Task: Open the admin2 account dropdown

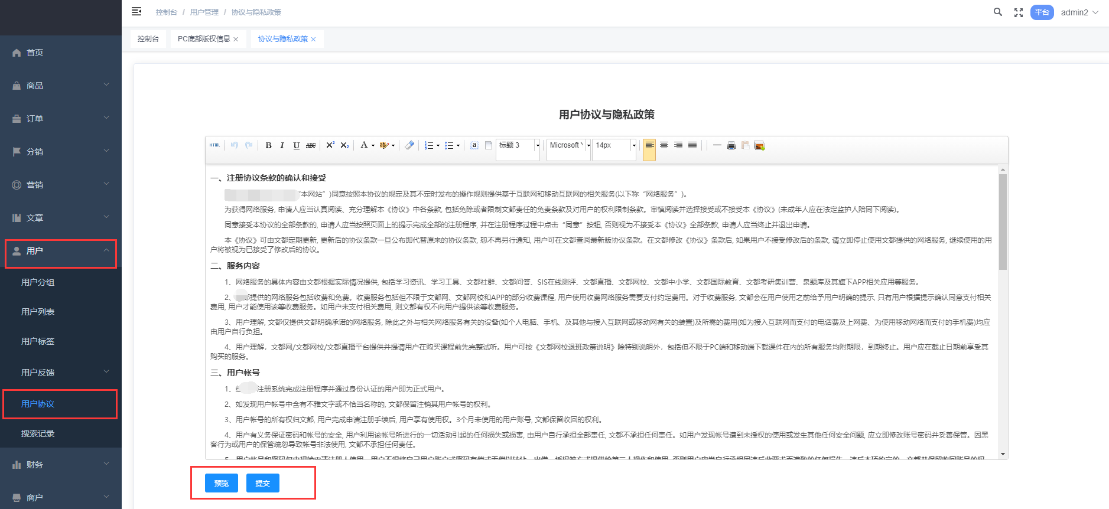Action: pyautogui.click(x=1079, y=12)
